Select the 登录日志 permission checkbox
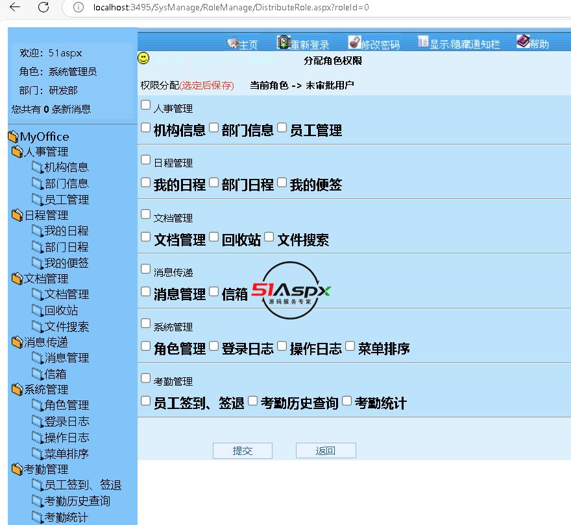Image resolution: width=571 pixels, height=525 pixels. tap(214, 346)
